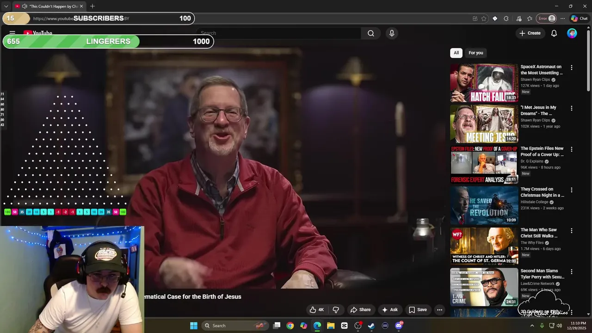This screenshot has height=333, width=592.
Task: Open options for SpaceX Astronaut video
Action: (x=572, y=68)
